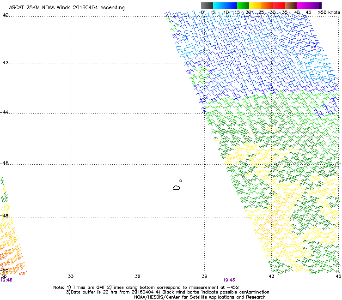Click the 'NOAA/NESDIS/Center for Satellite Applications and Research' credit
The image size is (342, 300).
click(x=200, y=297)
